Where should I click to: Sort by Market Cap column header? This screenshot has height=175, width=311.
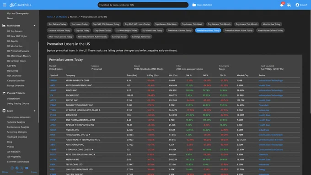(242, 75)
